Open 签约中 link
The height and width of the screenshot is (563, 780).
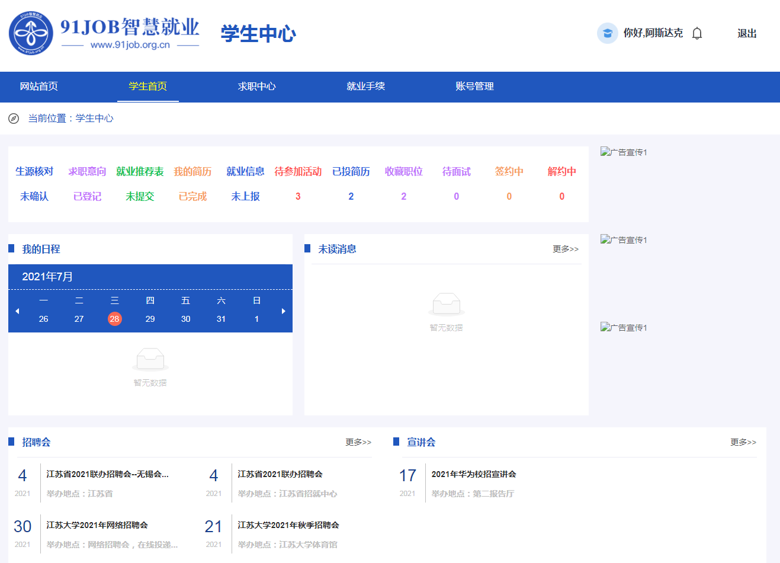(x=509, y=171)
